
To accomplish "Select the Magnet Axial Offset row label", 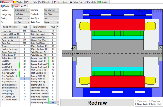I will [x=40, y=40].
